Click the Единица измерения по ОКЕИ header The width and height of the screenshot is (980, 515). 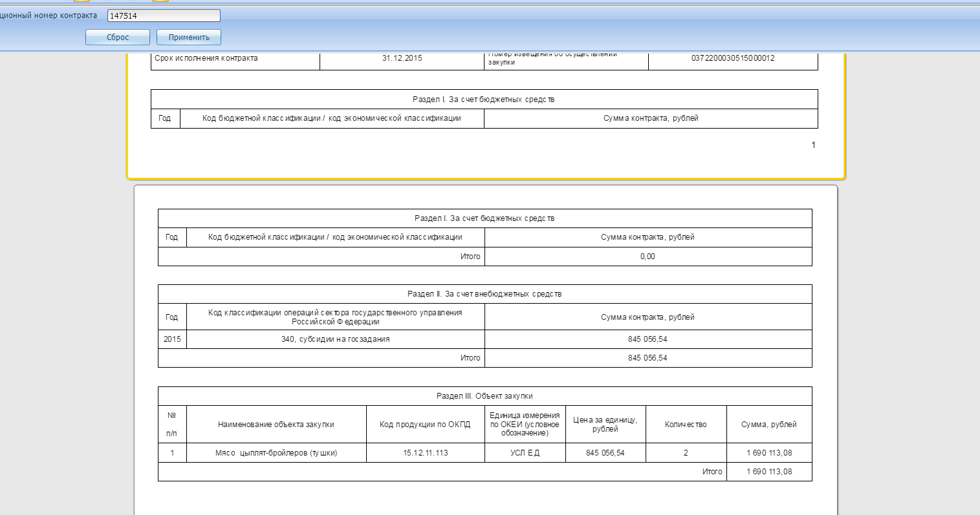(x=525, y=424)
